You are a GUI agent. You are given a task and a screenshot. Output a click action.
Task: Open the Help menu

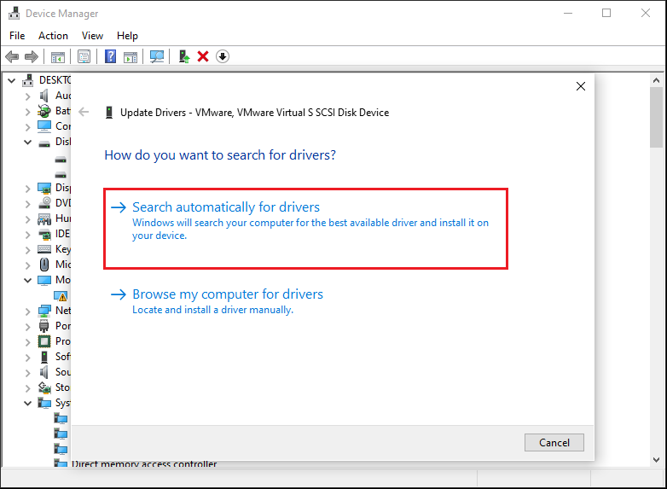coord(127,36)
